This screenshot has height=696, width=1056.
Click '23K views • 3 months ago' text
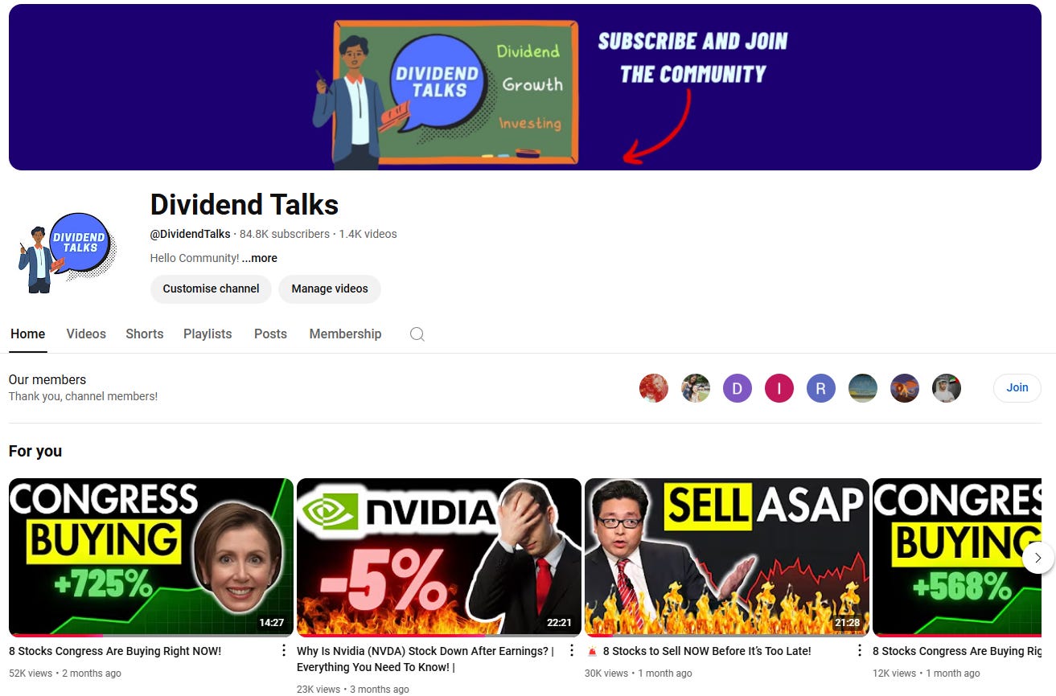(353, 689)
